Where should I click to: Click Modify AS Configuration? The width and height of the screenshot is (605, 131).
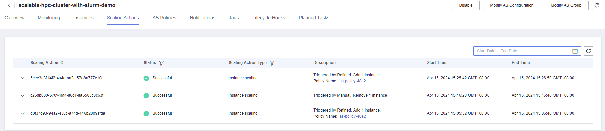[x=512, y=5]
